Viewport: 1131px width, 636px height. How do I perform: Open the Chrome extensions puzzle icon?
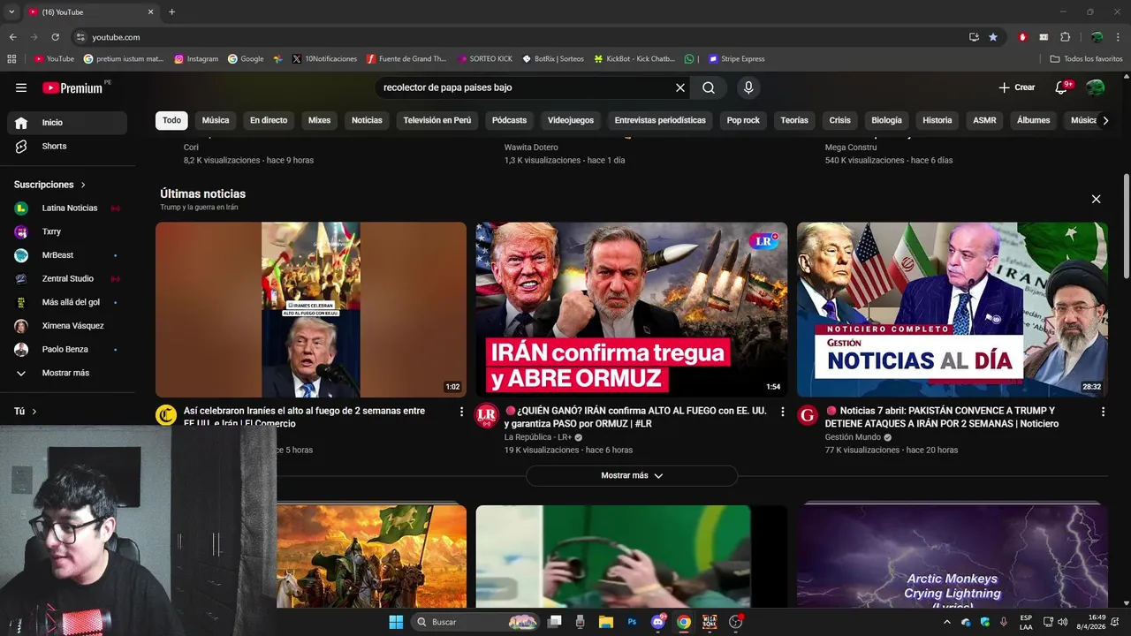click(x=1065, y=37)
